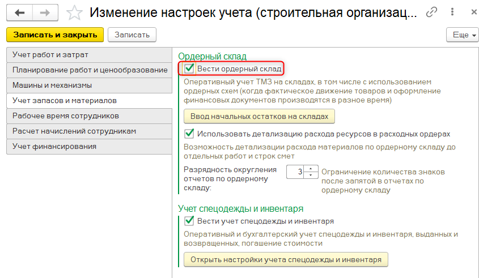Click 'Открыть настройки учета спецодежды и инвентаря'
The image size is (479, 278).
point(286,260)
